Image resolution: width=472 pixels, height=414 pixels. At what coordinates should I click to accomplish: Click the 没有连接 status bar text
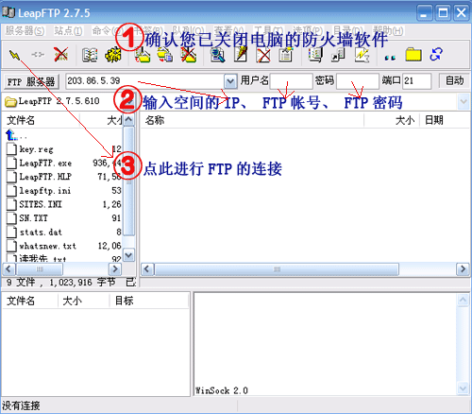click(21, 405)
